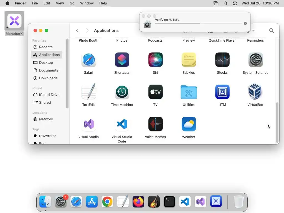Go back in Finder navigation
284x213 pixels.
coord(77,31)
